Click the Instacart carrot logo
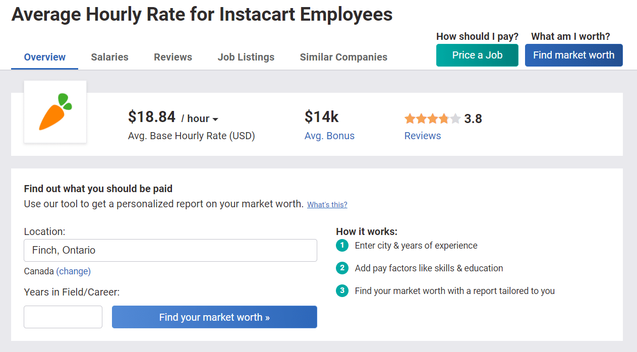The image size is (637, 352). pos(55,112)
